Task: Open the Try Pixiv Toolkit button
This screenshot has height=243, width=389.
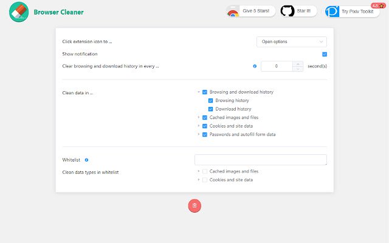Action: (353, 12)
